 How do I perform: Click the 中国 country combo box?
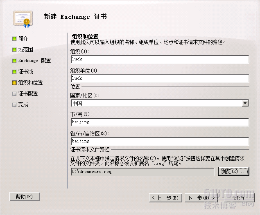[x=160, y=103]
